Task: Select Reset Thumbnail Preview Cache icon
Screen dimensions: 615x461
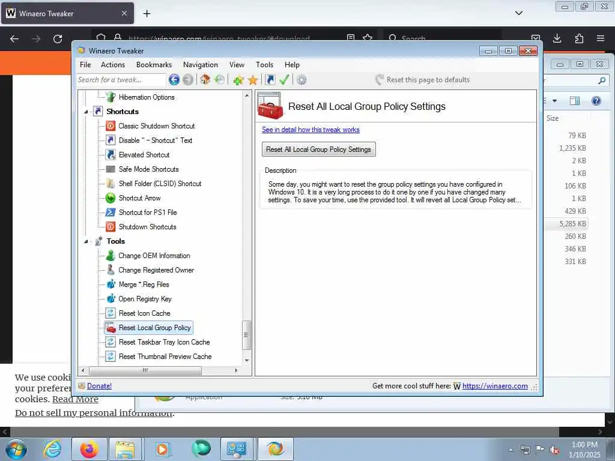Action: (x=111, y=357)
